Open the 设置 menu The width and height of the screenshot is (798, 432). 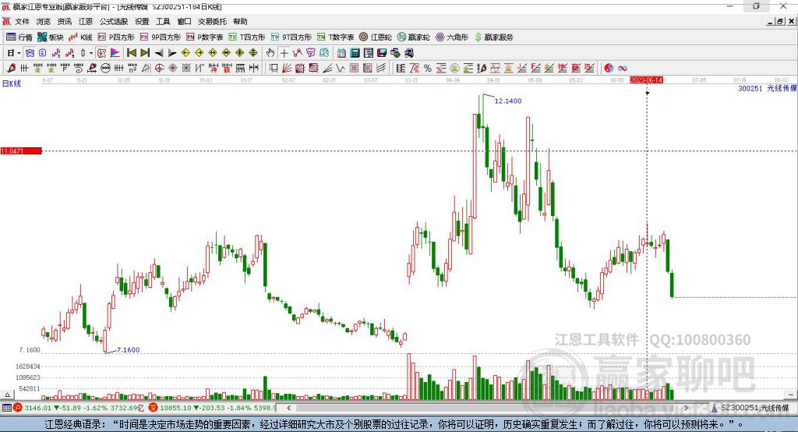(x=142, y=21)
